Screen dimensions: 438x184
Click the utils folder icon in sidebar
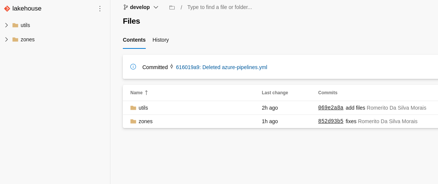pos(15,25)
